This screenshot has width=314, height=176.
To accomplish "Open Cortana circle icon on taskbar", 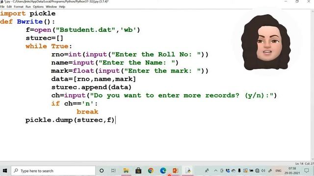I will pos(102,171).
